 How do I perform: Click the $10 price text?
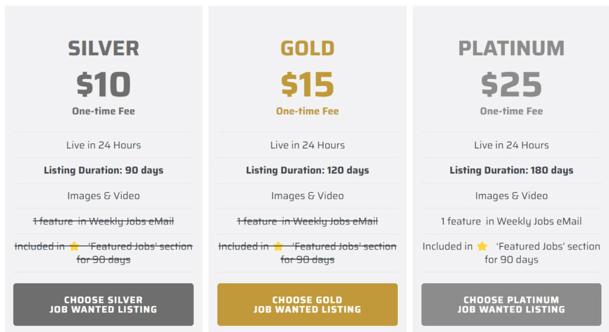(x=103, y=84)
